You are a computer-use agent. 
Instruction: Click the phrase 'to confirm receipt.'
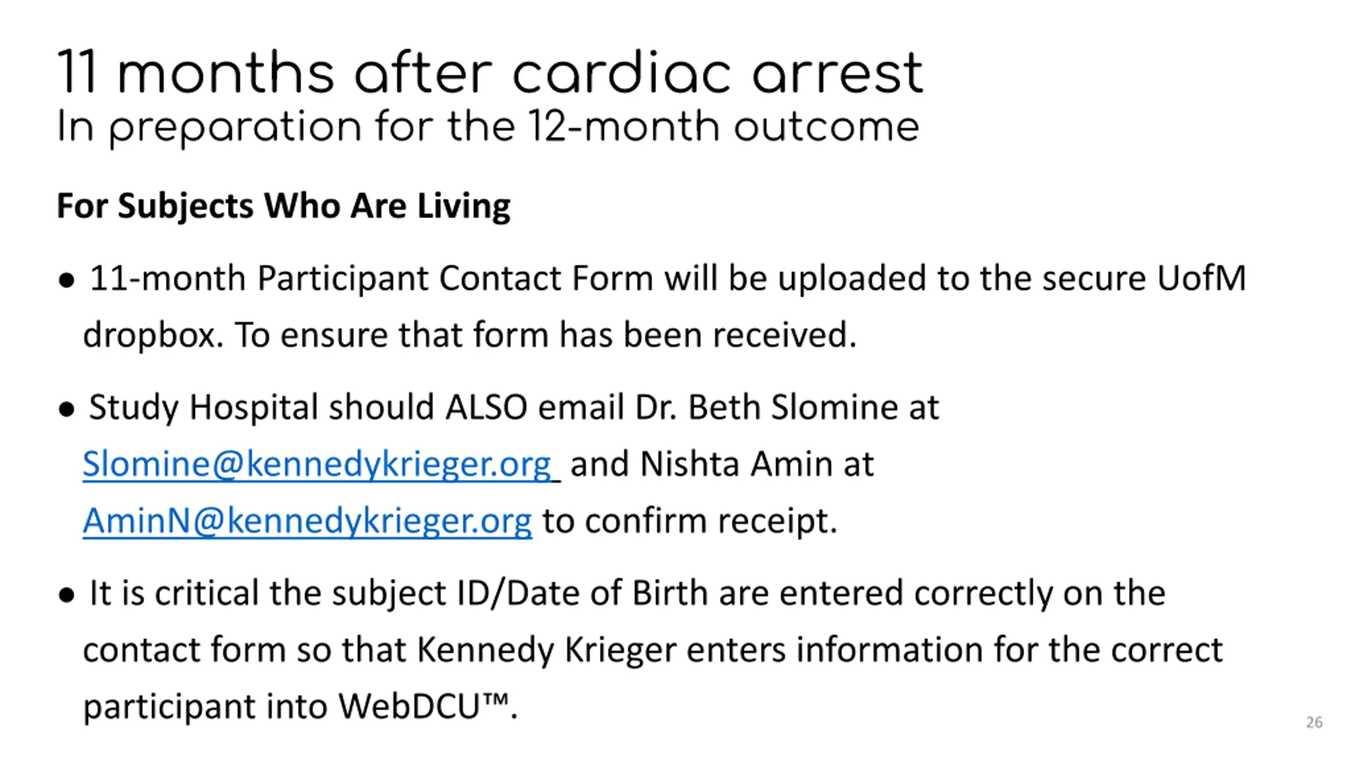(x=690, y=521)
